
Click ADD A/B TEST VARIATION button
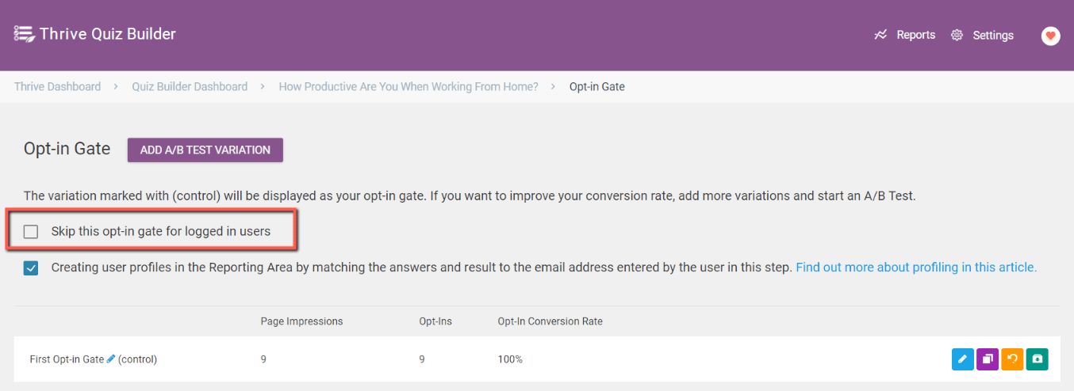pos(205,150)
